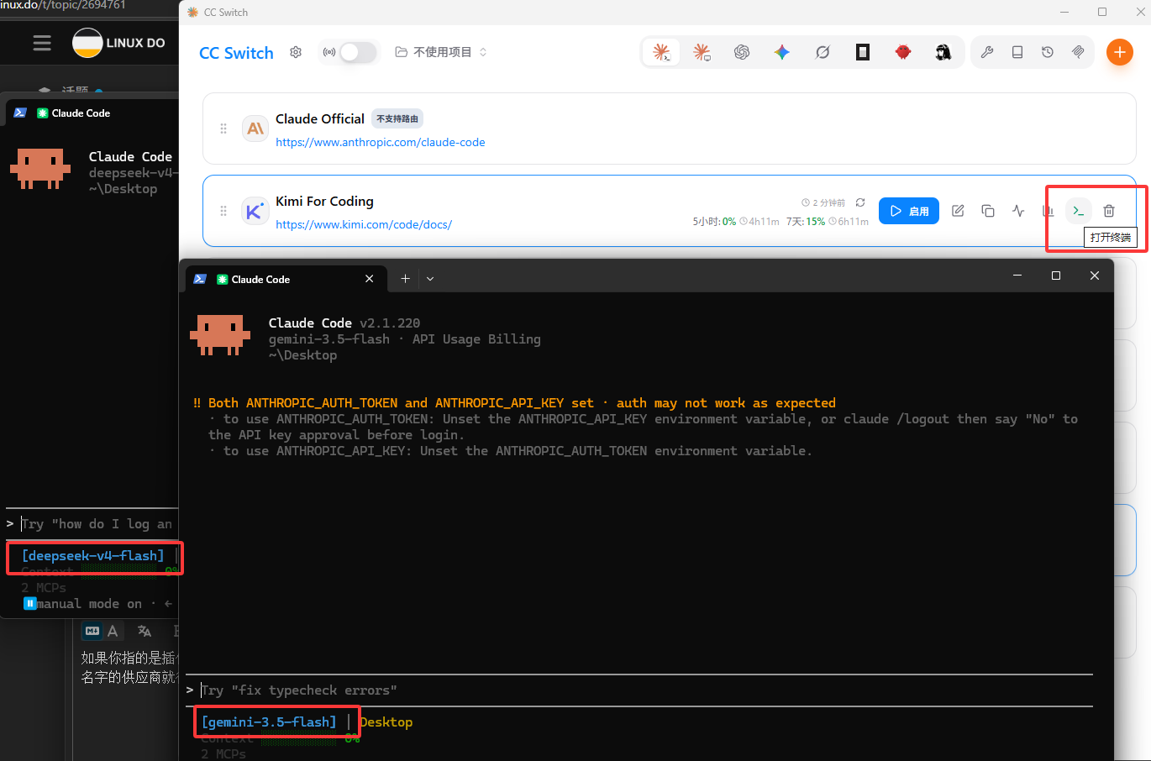Screen dimensions: 1151x761
Task: Click the 5小时 usage 0% value
Action: tap(729, 222)
